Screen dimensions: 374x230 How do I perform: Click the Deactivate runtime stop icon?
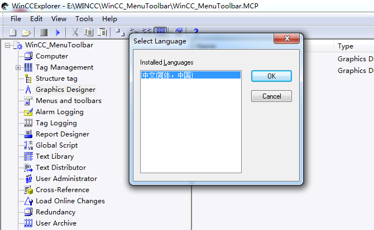click(x=44, y=32)
